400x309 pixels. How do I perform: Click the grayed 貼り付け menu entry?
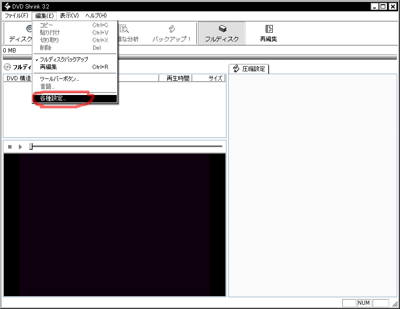(x=75, y=33)
